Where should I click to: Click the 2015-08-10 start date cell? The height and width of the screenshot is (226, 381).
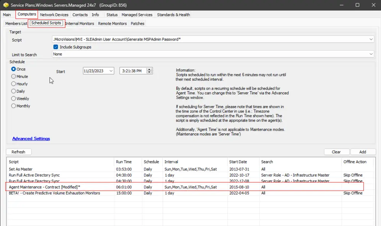tap(239, 187)
